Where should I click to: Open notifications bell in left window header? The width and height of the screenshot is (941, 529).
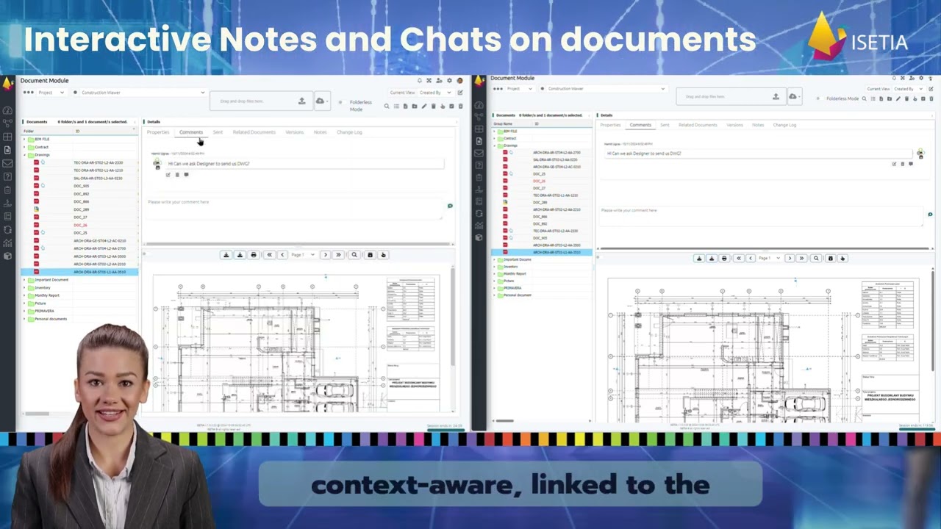(x=420, y=81)
